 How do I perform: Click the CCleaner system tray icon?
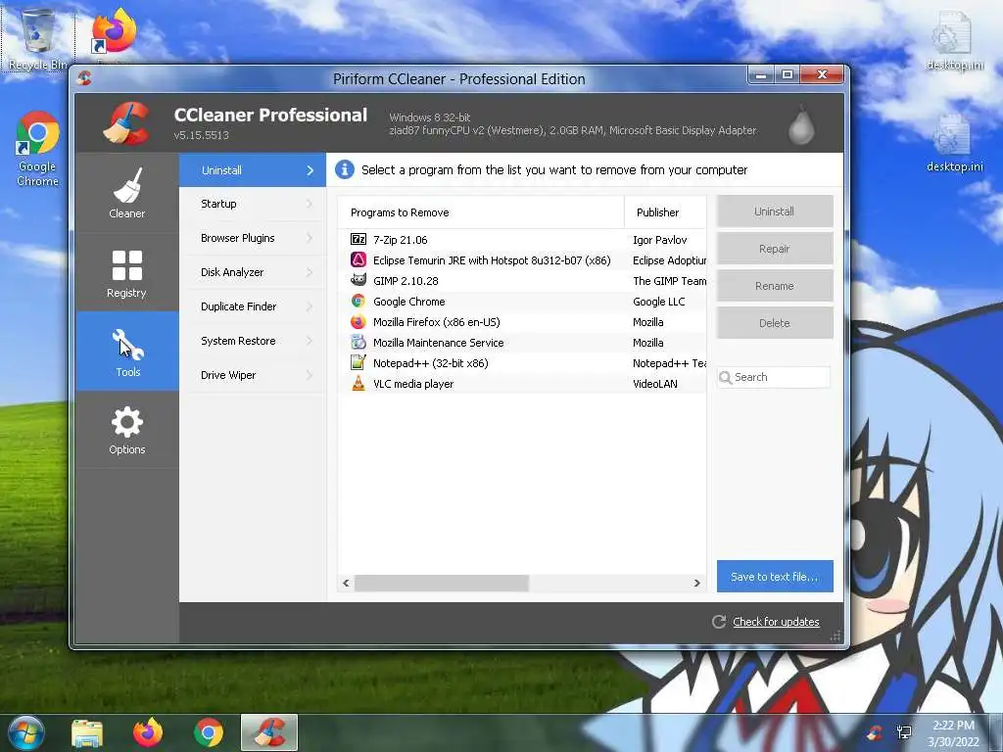pos(874,732)
